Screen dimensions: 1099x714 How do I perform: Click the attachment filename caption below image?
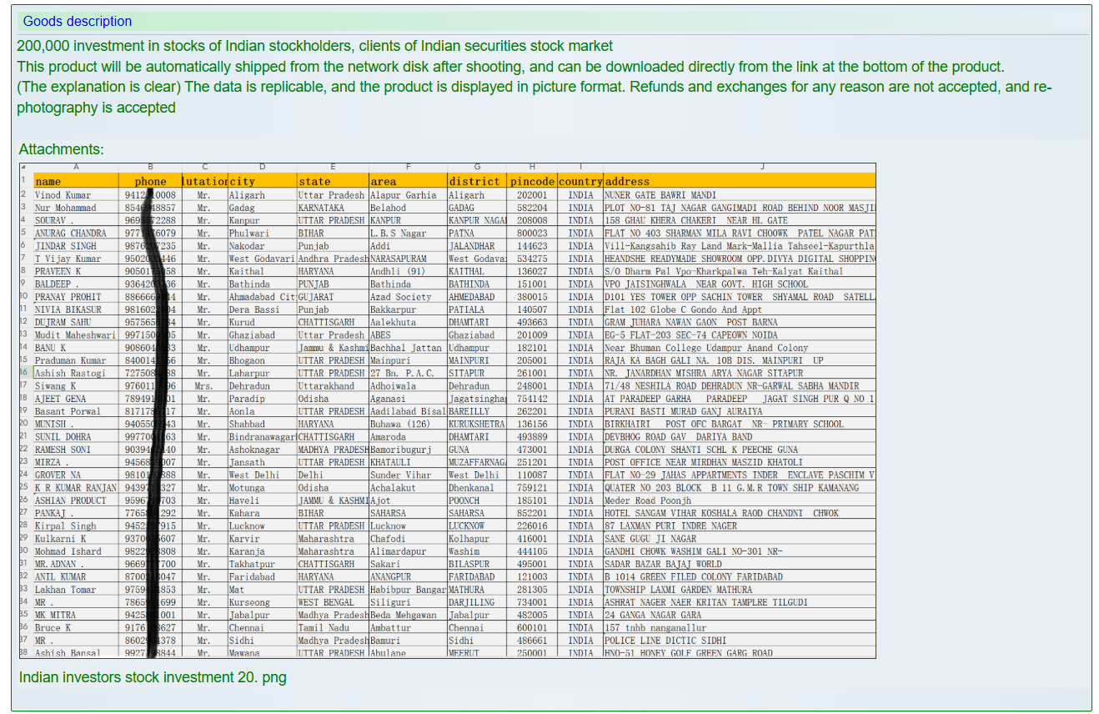pos(152,677)
